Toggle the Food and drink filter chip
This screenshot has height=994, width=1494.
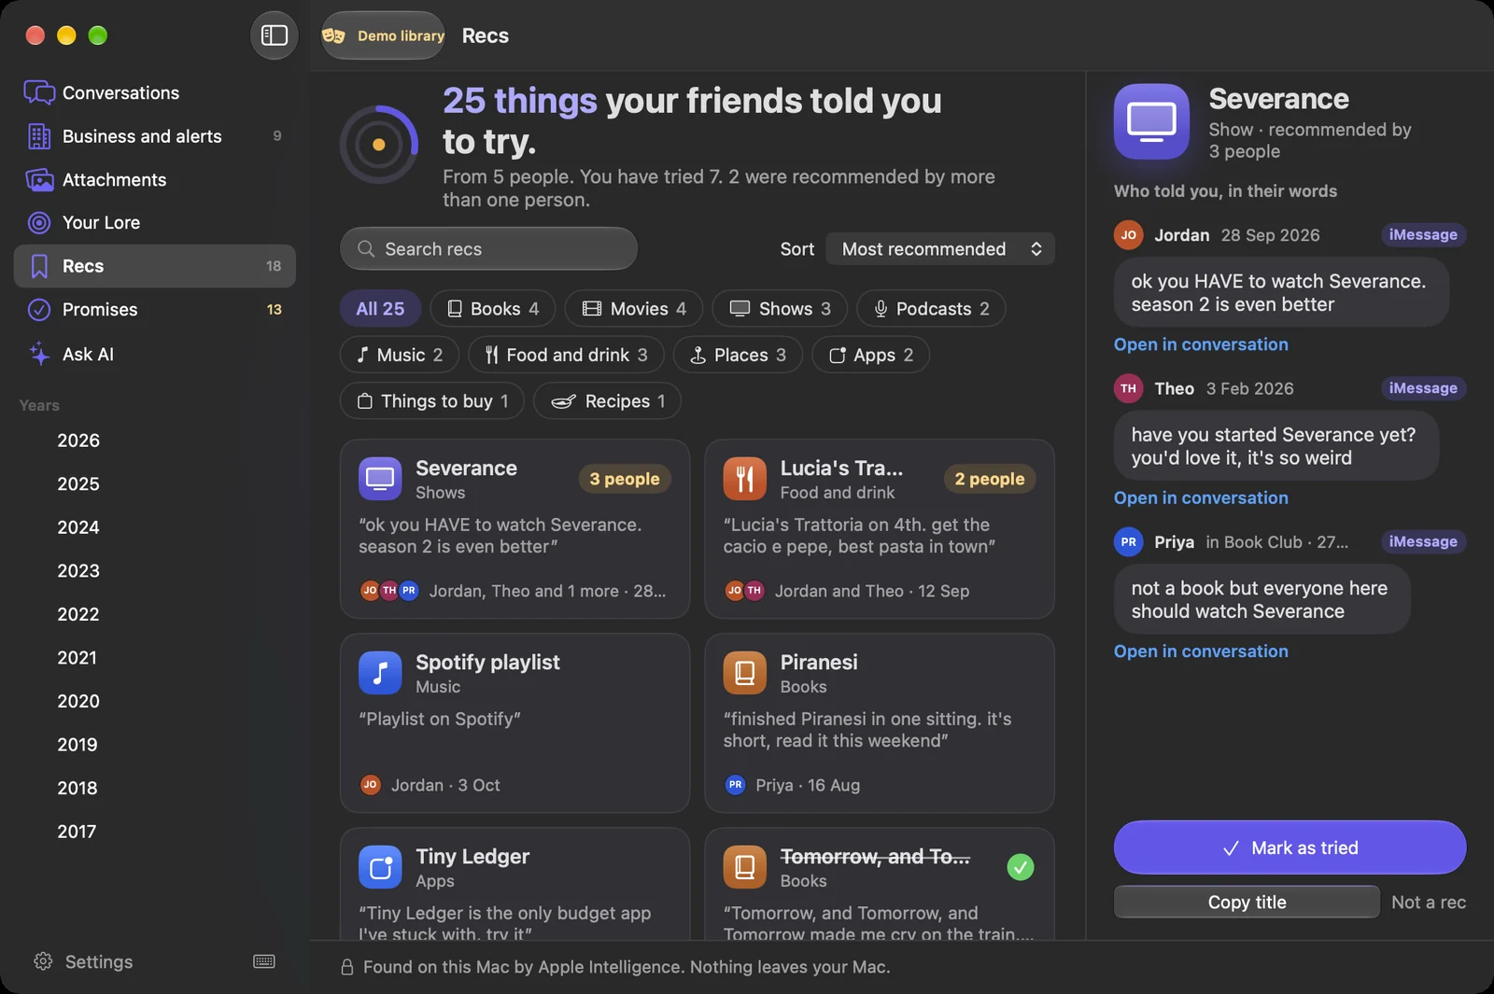tap(566, 355)
